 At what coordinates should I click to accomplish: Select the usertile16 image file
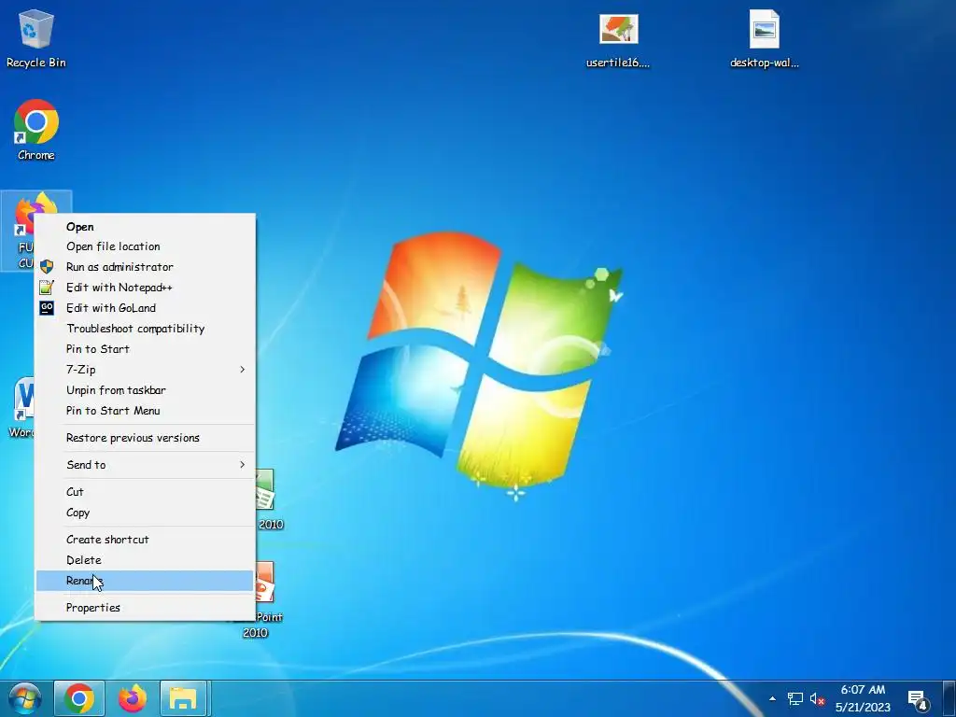(618, 38)
